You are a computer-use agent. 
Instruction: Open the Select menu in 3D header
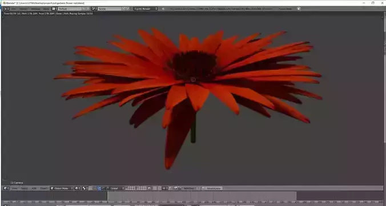24,188
